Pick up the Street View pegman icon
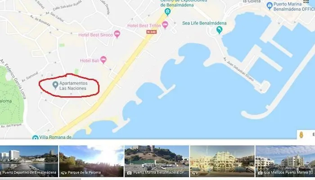Image resolution: width=315 pixels, height=180 pixels. pos(301,135)
